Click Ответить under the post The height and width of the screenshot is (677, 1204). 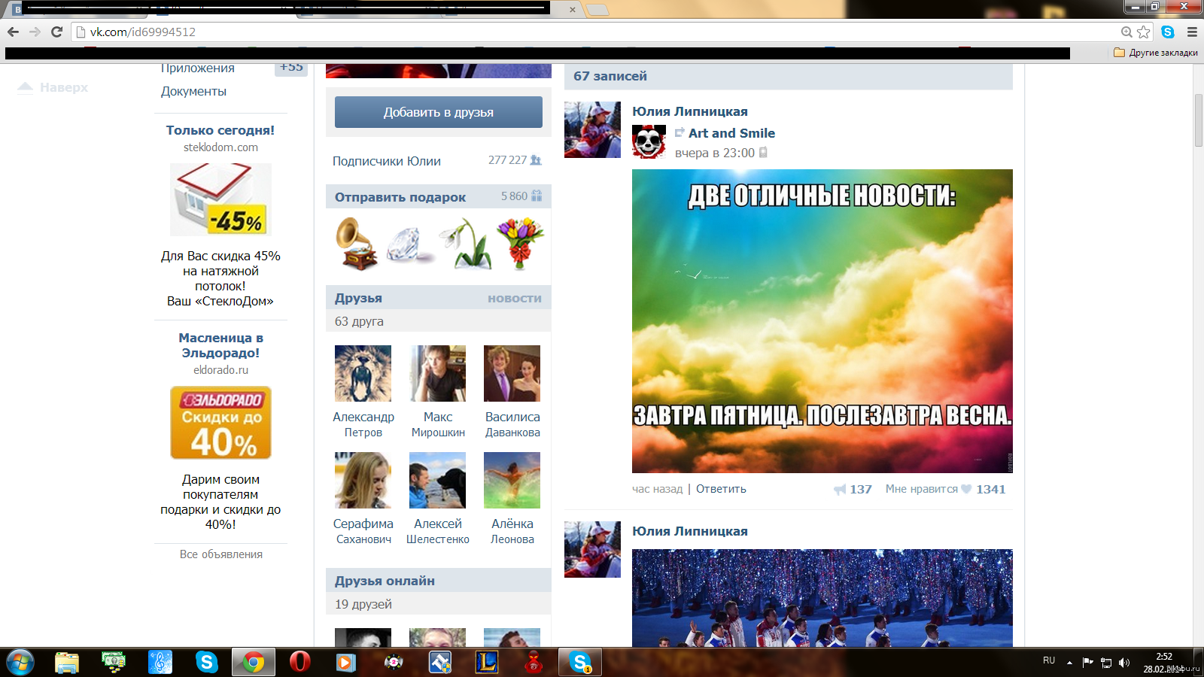point(721,489)
